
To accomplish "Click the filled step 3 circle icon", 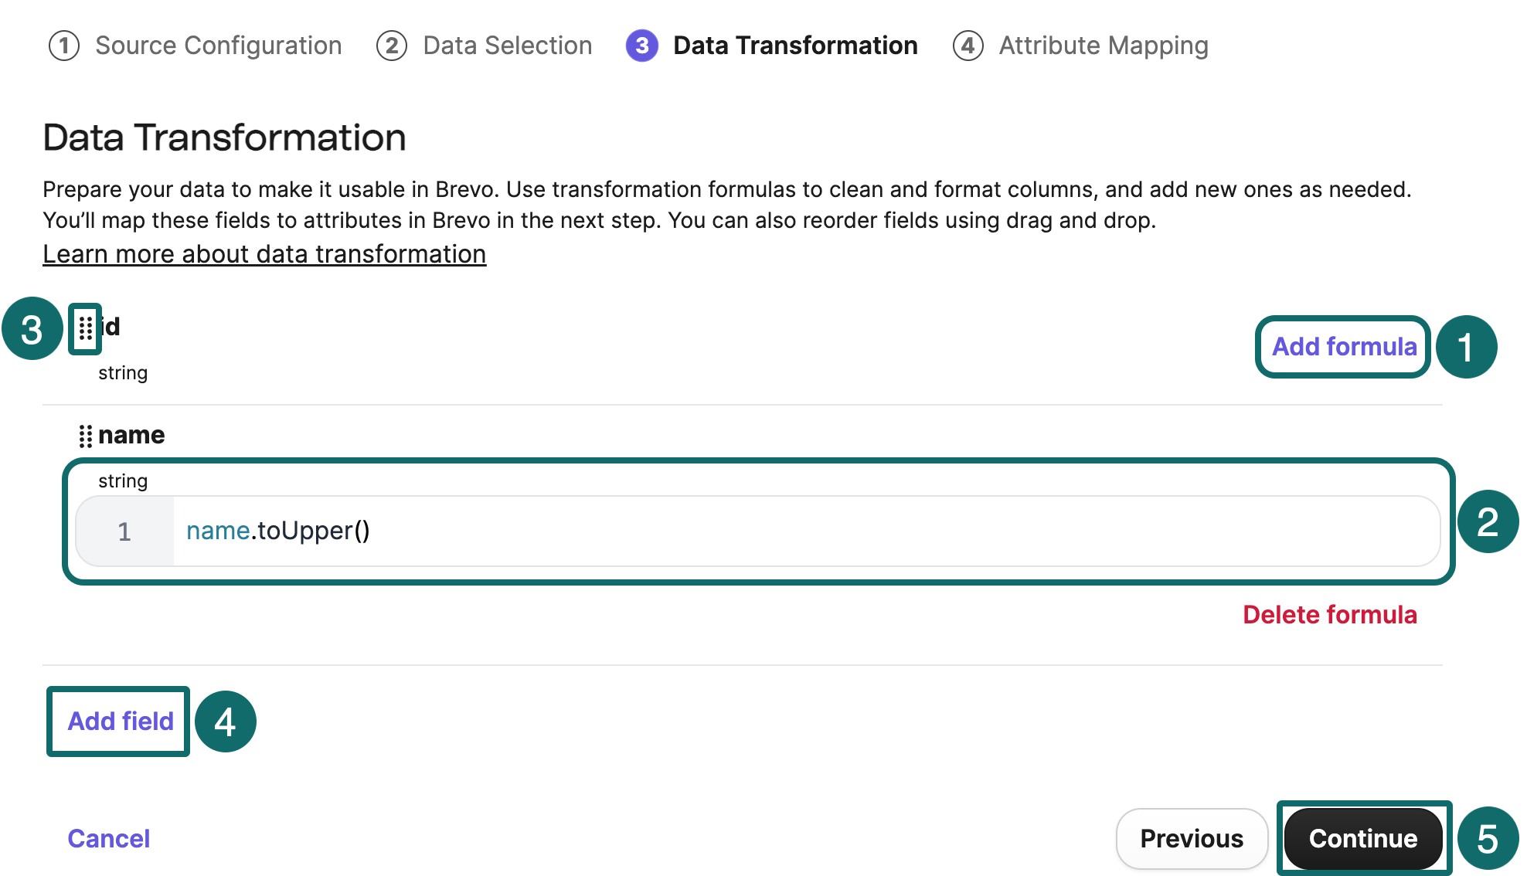I will (641, 46).
